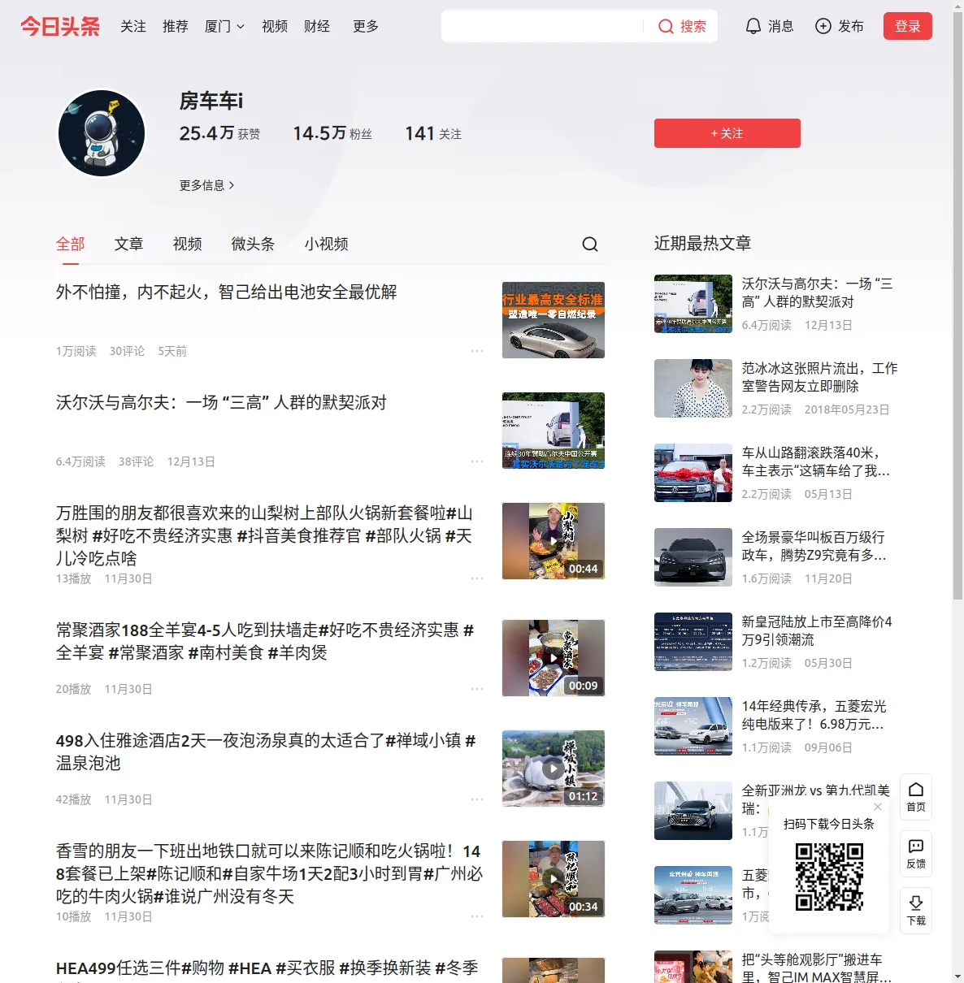This screenshot has height=983, width=964.
Task: Open more options for 陈记顺和 video post
Action: 477,916
